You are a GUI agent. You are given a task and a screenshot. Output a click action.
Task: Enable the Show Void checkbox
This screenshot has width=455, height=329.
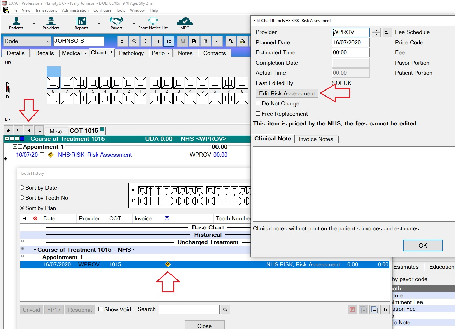coord(101,309)
